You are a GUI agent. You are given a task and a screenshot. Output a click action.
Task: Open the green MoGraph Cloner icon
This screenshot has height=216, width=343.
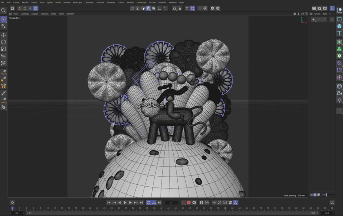point(339,49)
